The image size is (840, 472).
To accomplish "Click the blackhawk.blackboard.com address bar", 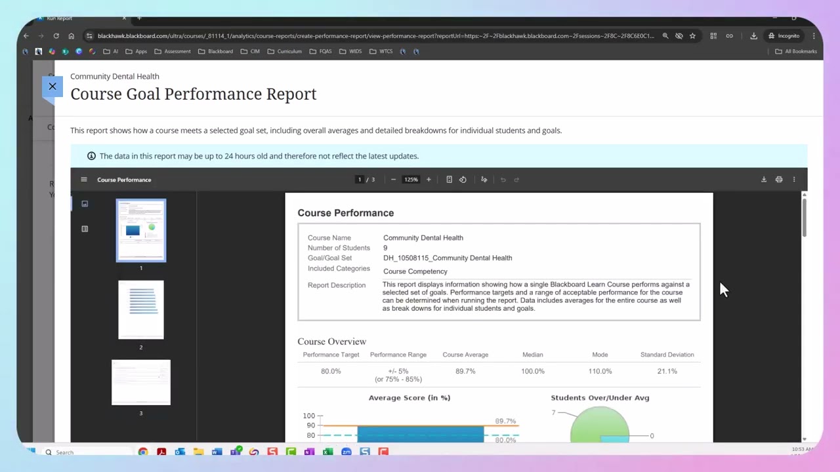I will point(375,36).
